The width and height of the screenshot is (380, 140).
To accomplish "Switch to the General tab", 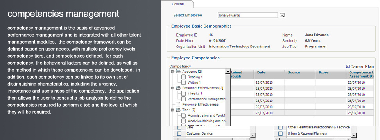I will coord(178,4).
